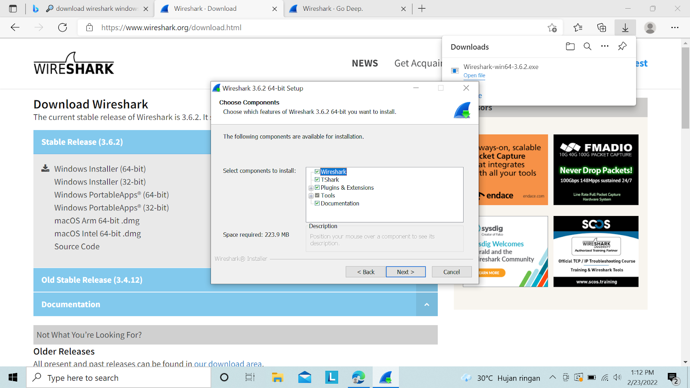Click Next in the Wireshark setup
This screenshot has height=388, width=690.
(x=405, y=272)
